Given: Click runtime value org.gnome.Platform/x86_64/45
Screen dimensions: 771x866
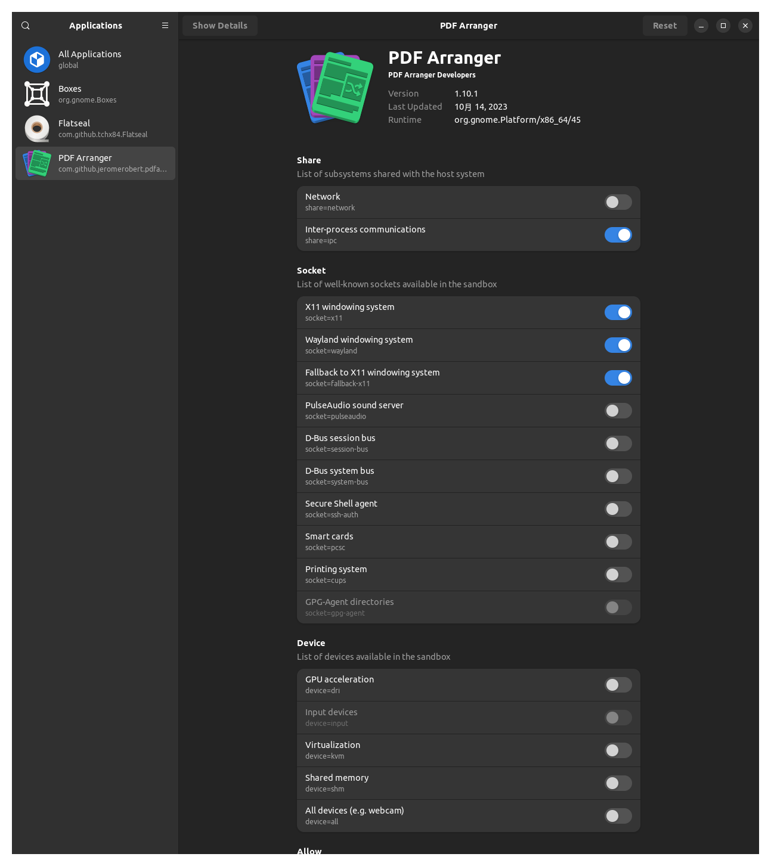Looking at the screenshot, I should point(518,120).
